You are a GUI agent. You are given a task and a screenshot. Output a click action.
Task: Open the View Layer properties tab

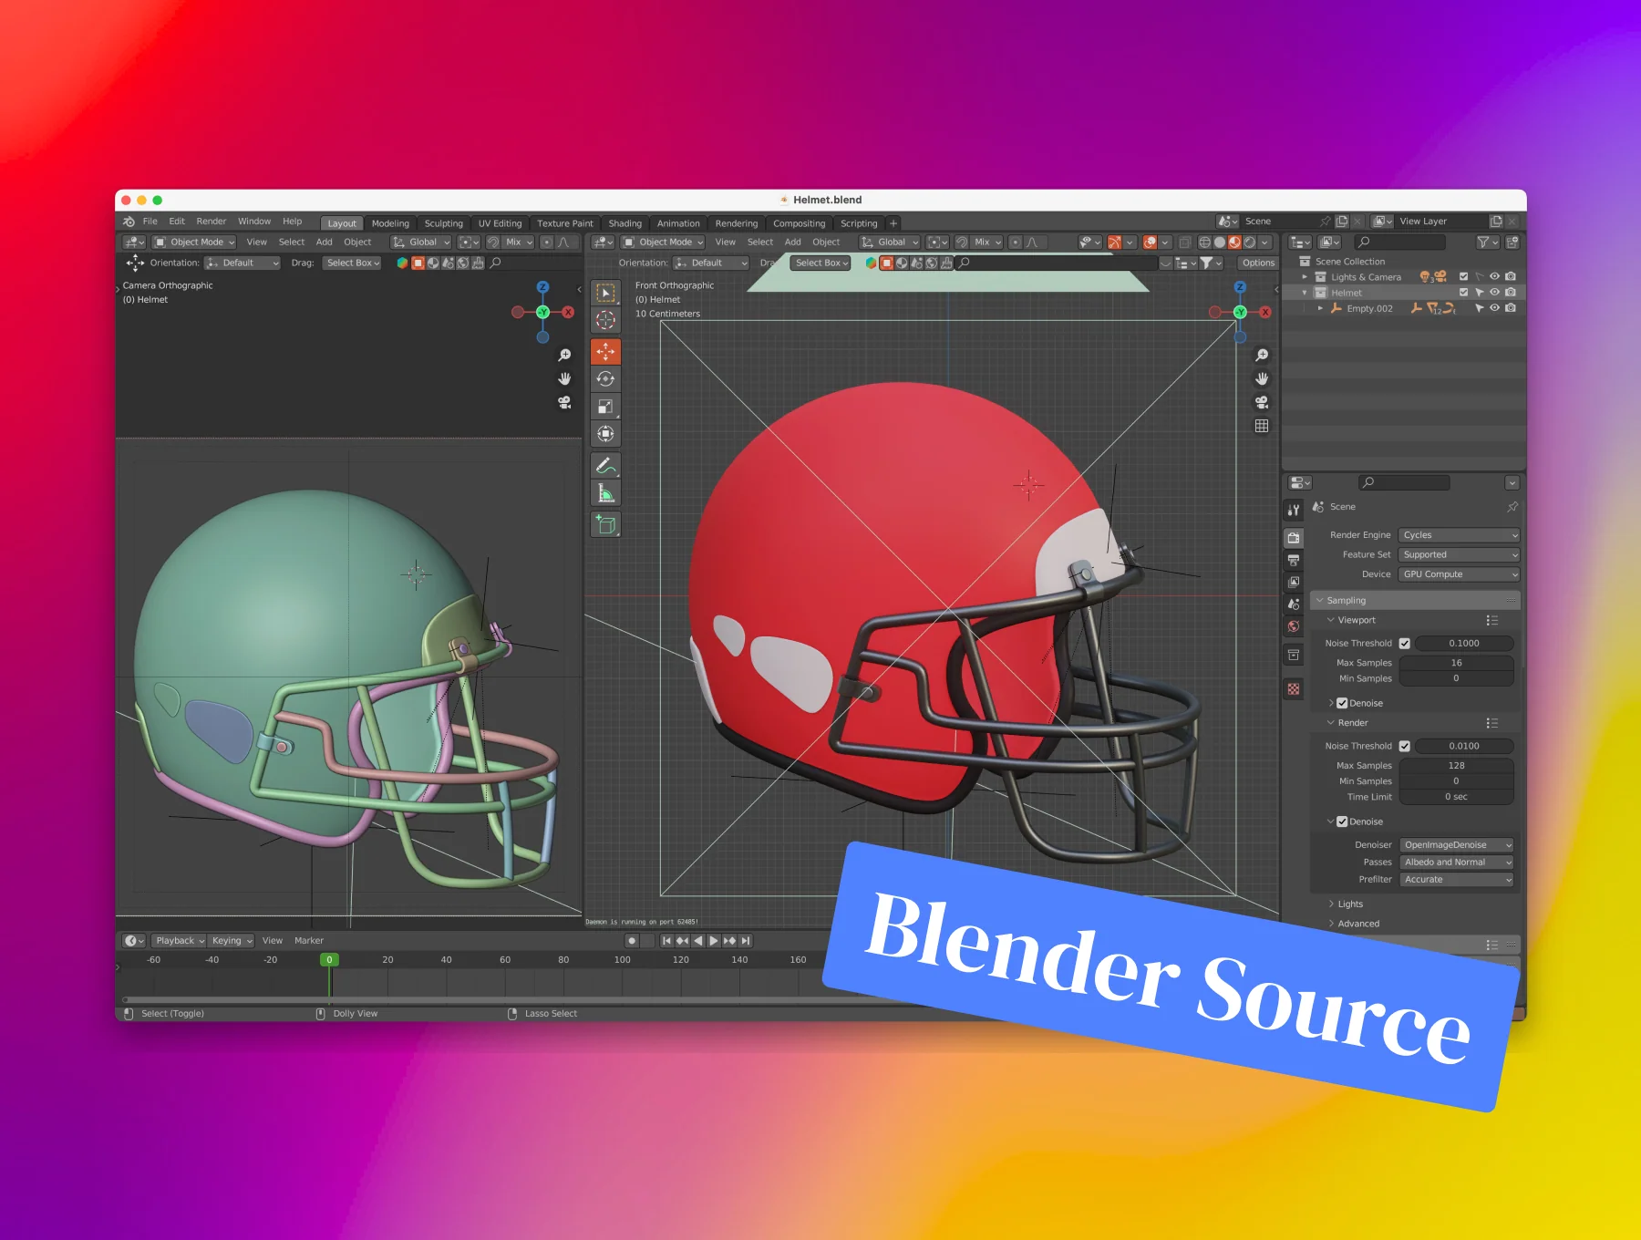1294,582
